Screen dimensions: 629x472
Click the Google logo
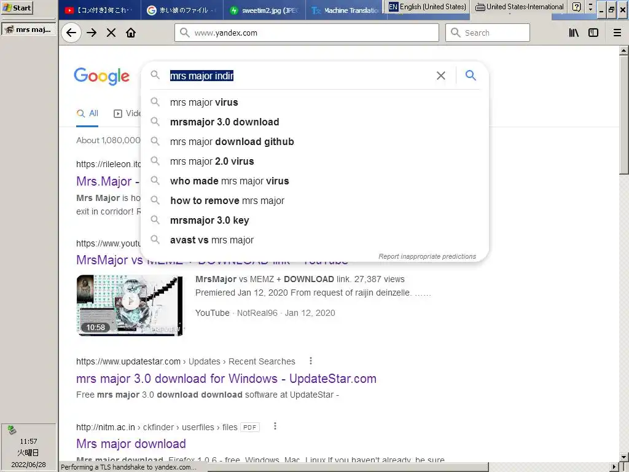pyautogui.click(x=101, y=76)
